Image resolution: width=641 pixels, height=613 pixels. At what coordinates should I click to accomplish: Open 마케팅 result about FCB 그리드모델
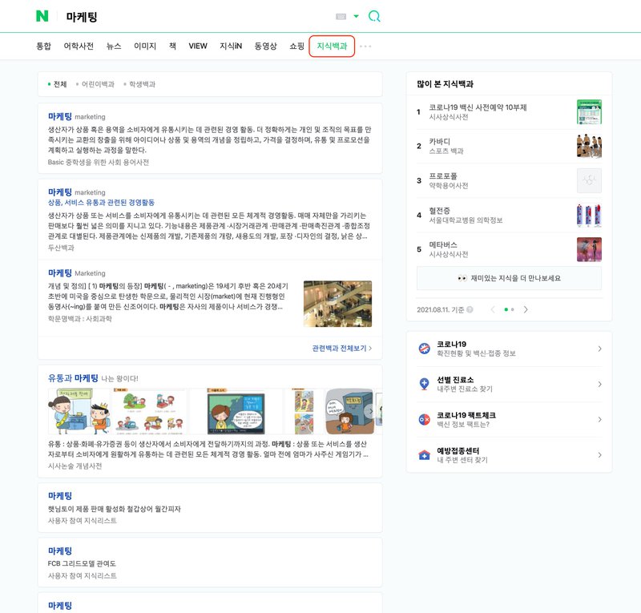point(60,550)
